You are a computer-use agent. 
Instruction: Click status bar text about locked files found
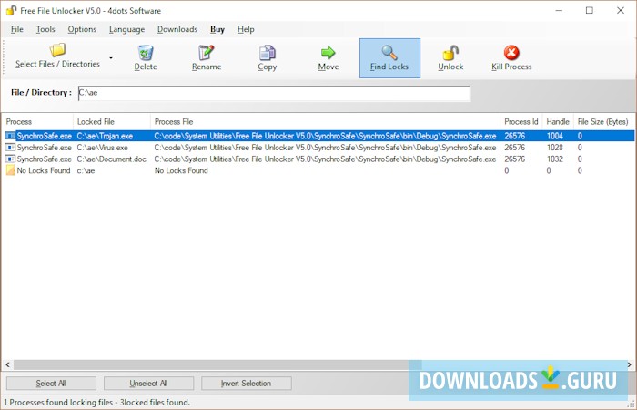96,403
